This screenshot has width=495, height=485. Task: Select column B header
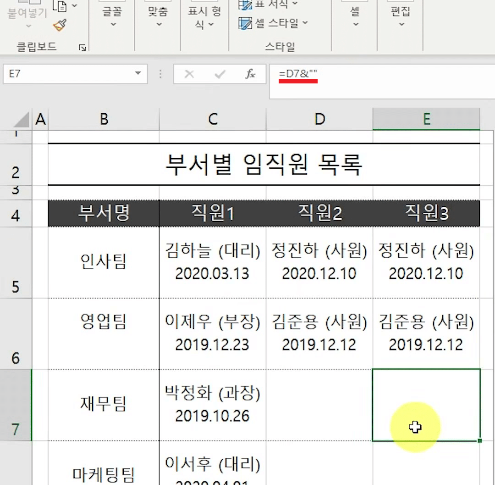click(x=104, y=119)
